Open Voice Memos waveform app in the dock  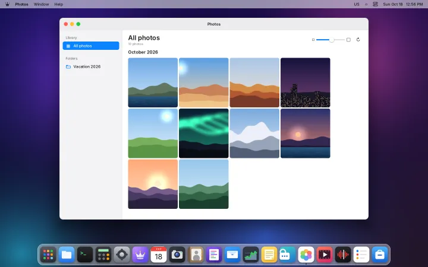click(x=343, y=255)
